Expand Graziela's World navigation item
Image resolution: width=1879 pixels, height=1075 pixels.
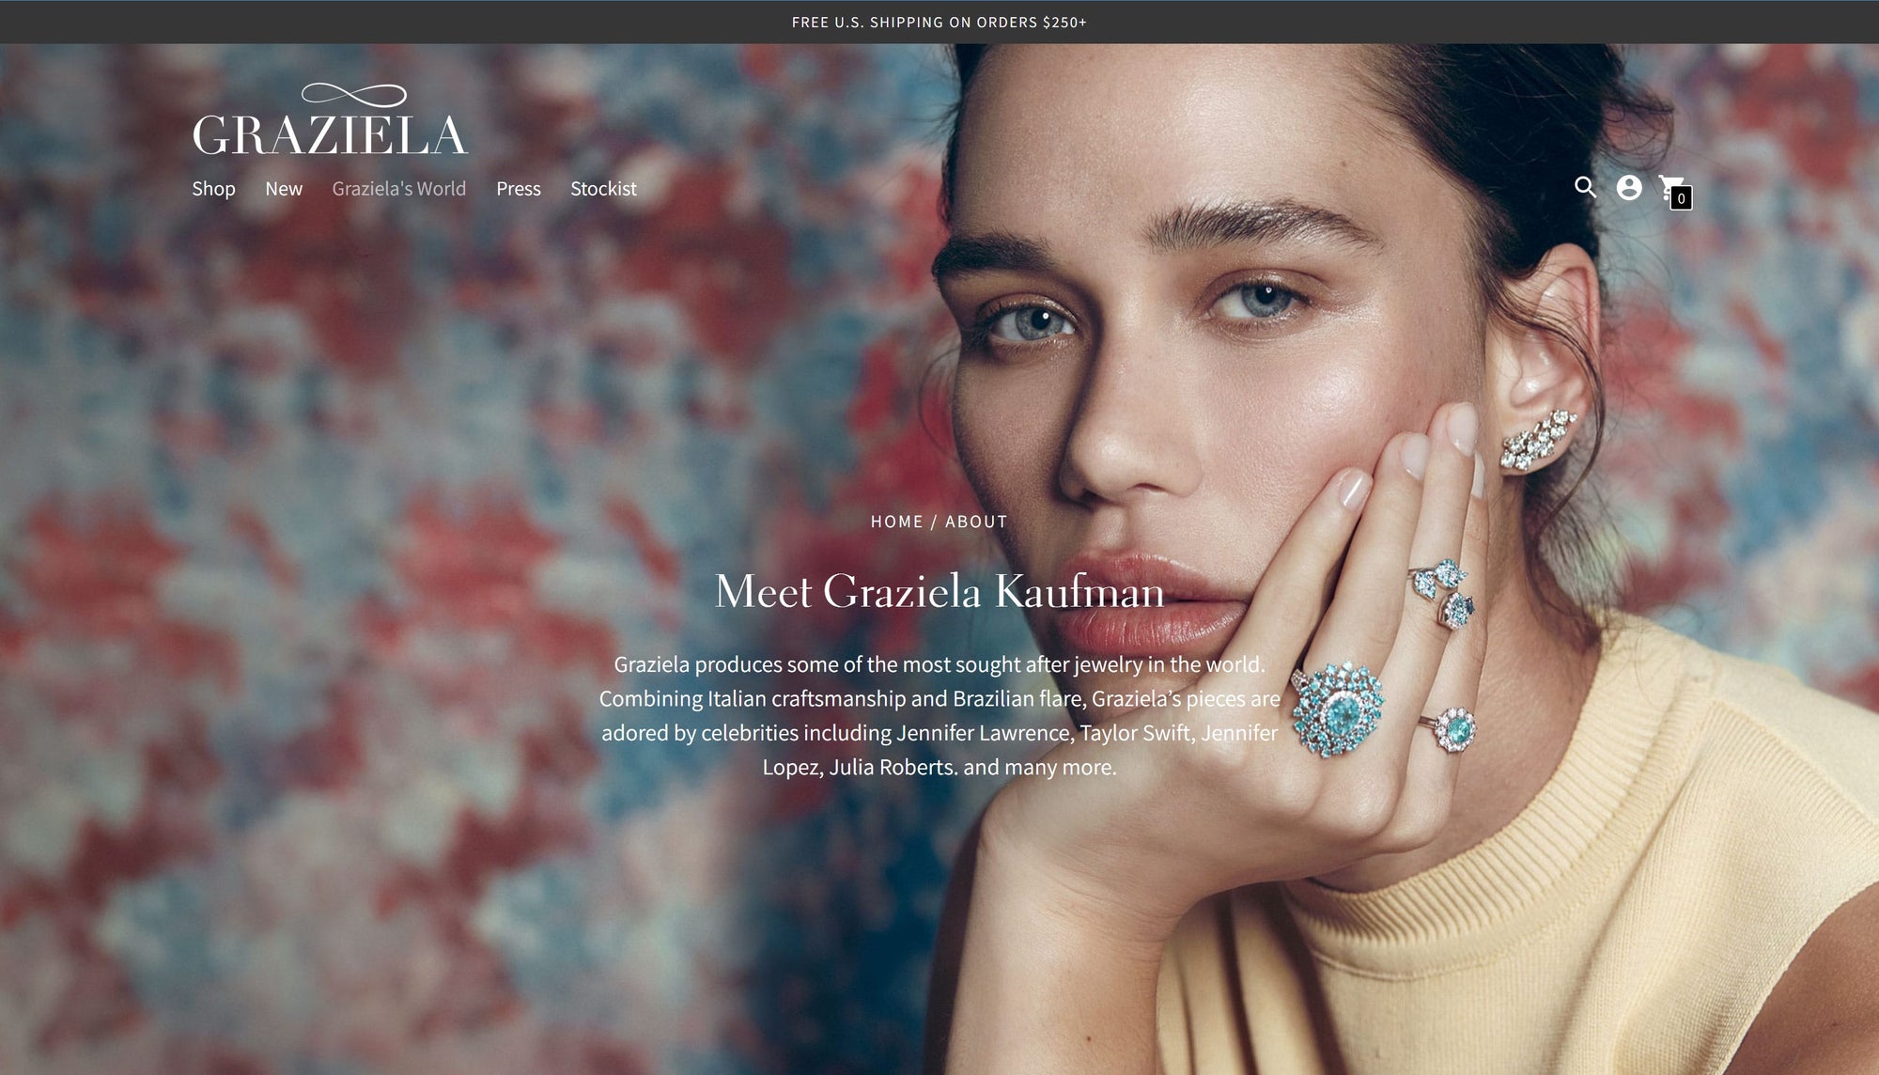(x=398, y=189)
